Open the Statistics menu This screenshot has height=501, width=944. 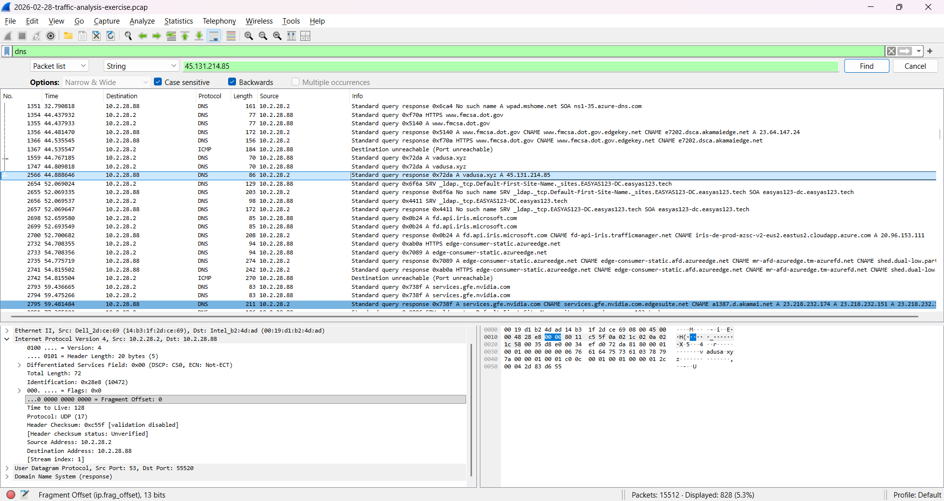(178, 21)
